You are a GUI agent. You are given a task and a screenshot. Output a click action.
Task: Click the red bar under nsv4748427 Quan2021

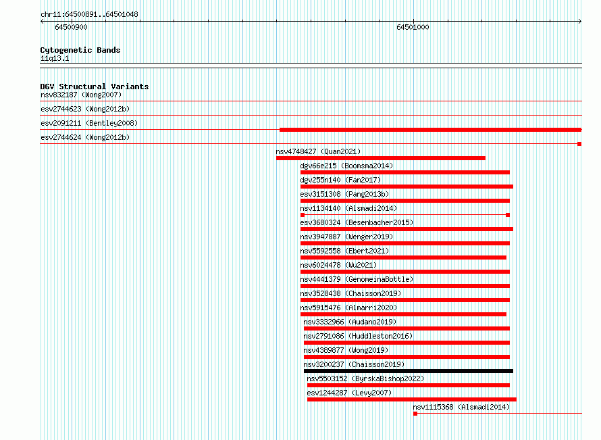(381, 158)
